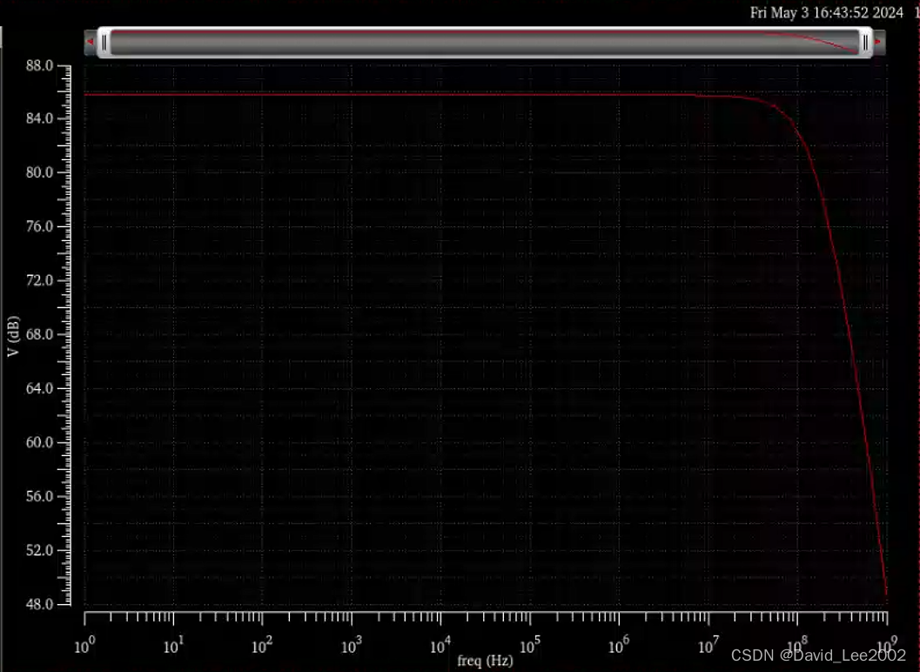Click the 52.0 y-axis label
The height and width of the screenshot is (672, 920).
[39, 550]
